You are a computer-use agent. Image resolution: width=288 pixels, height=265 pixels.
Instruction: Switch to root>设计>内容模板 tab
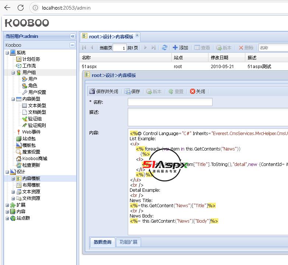[x=111, y=36]
